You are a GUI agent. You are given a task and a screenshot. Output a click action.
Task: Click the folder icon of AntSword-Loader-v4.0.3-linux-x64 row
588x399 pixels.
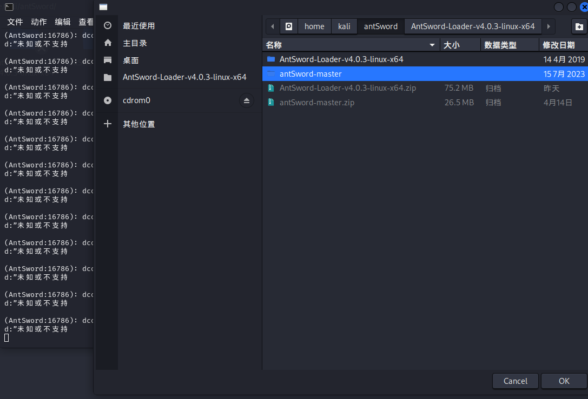271,59
